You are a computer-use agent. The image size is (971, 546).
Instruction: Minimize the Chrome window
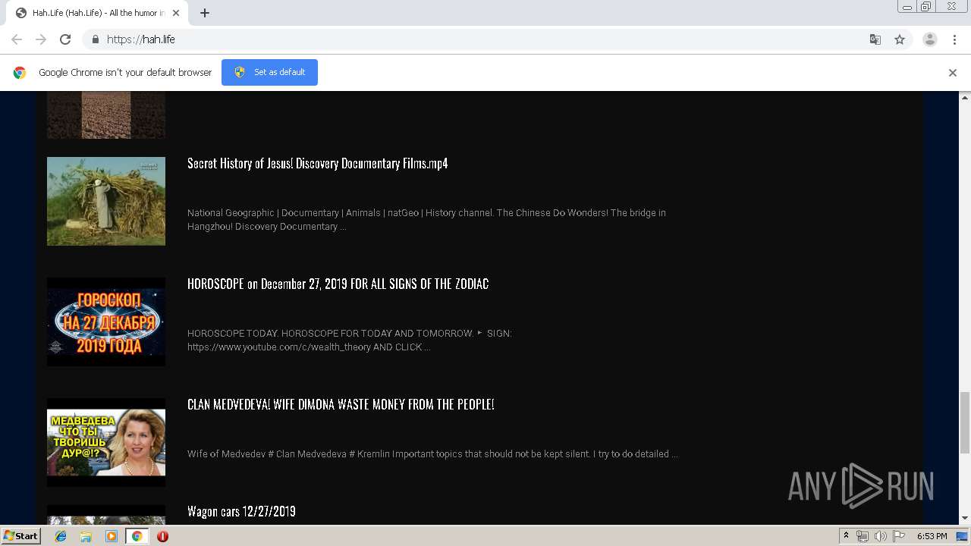907,7
